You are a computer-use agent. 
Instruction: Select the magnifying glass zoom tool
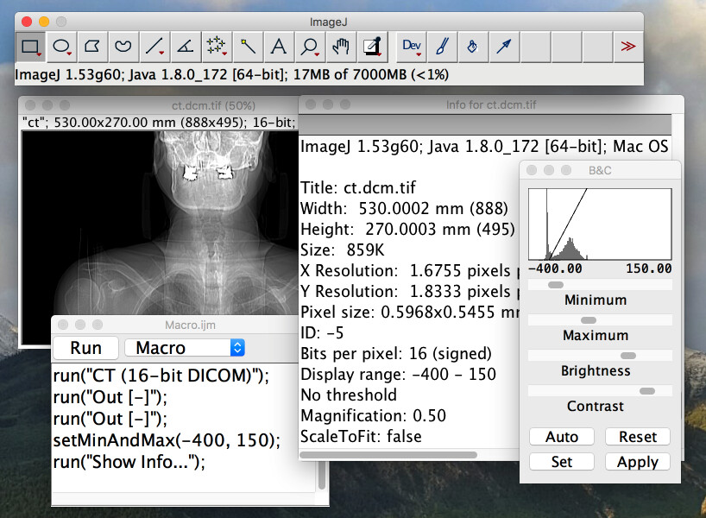(x=310, y=47)
